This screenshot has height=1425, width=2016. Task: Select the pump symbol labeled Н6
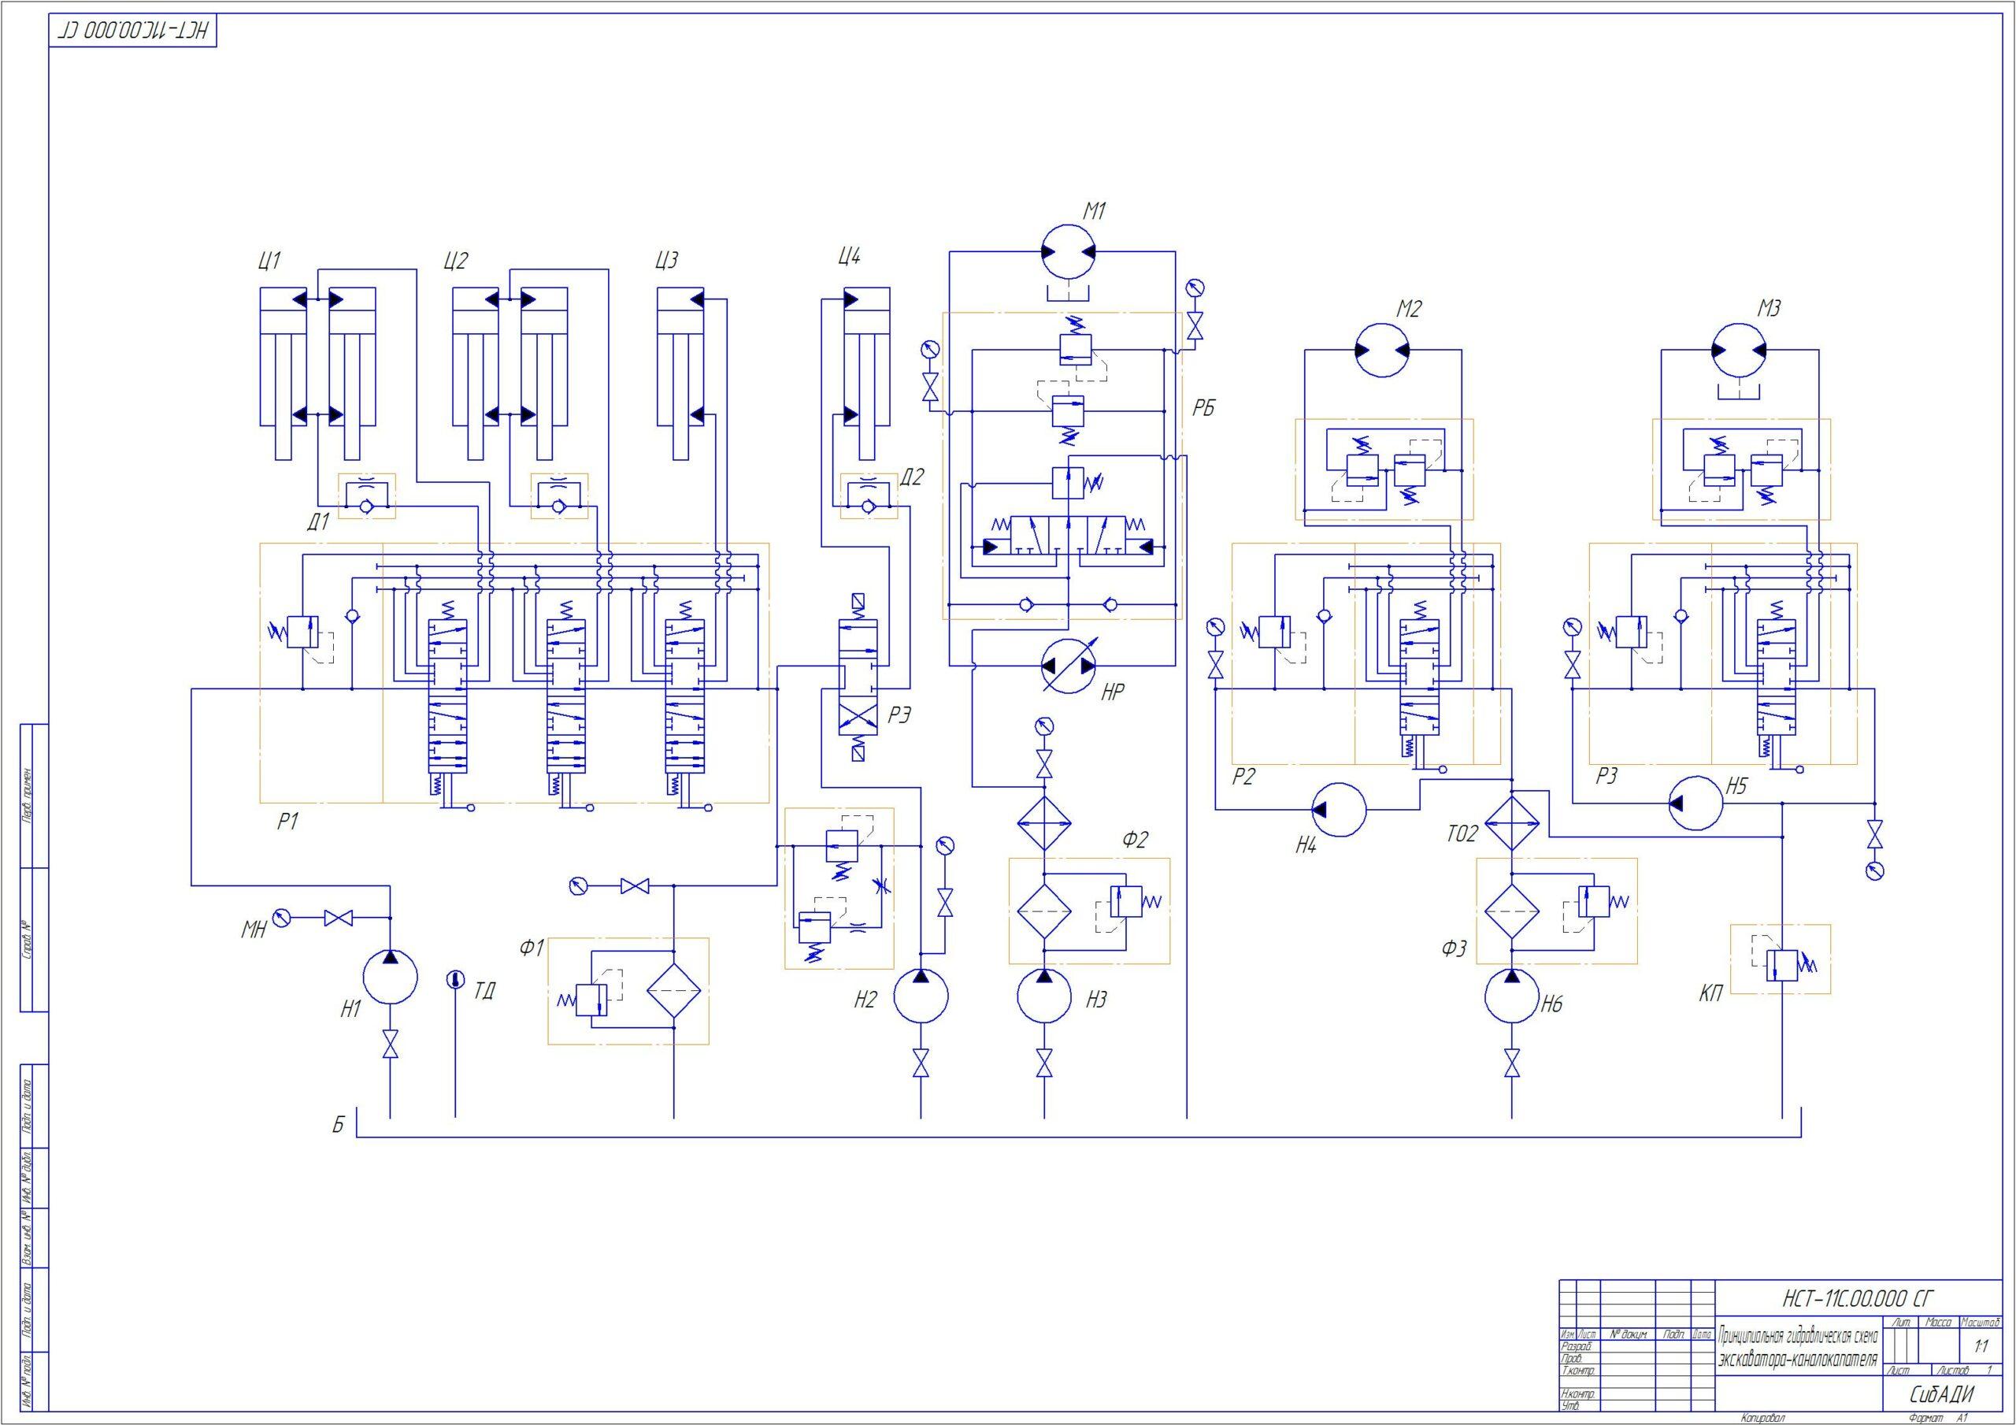[1512, 996]
